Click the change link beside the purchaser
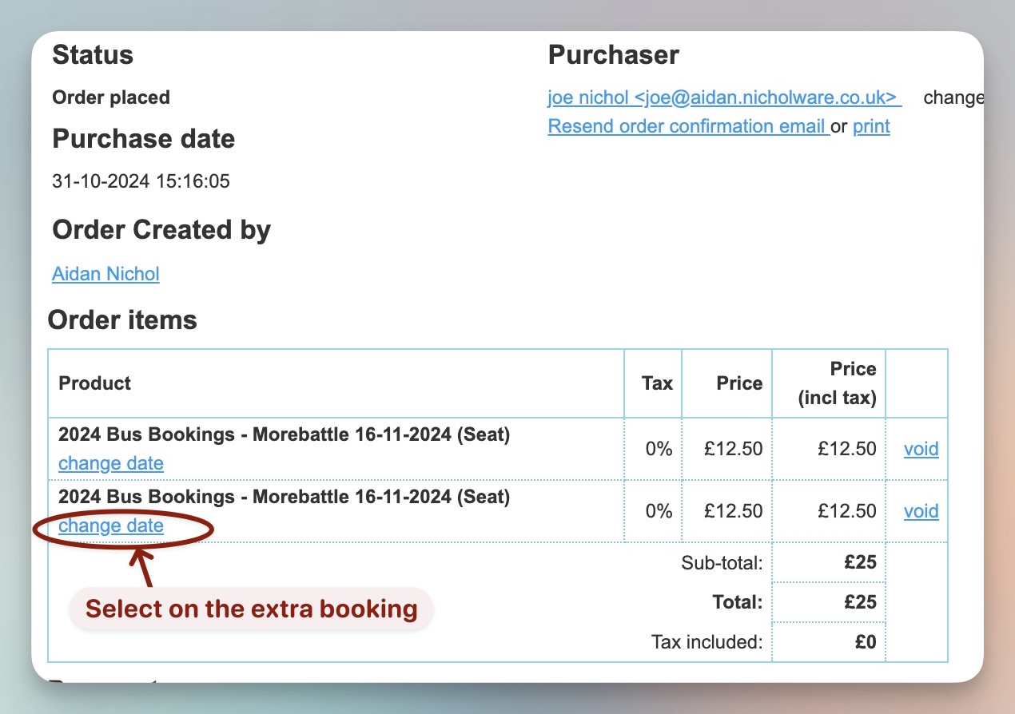The height and width of the screenshot is (714, 1015). pos(952,97)
